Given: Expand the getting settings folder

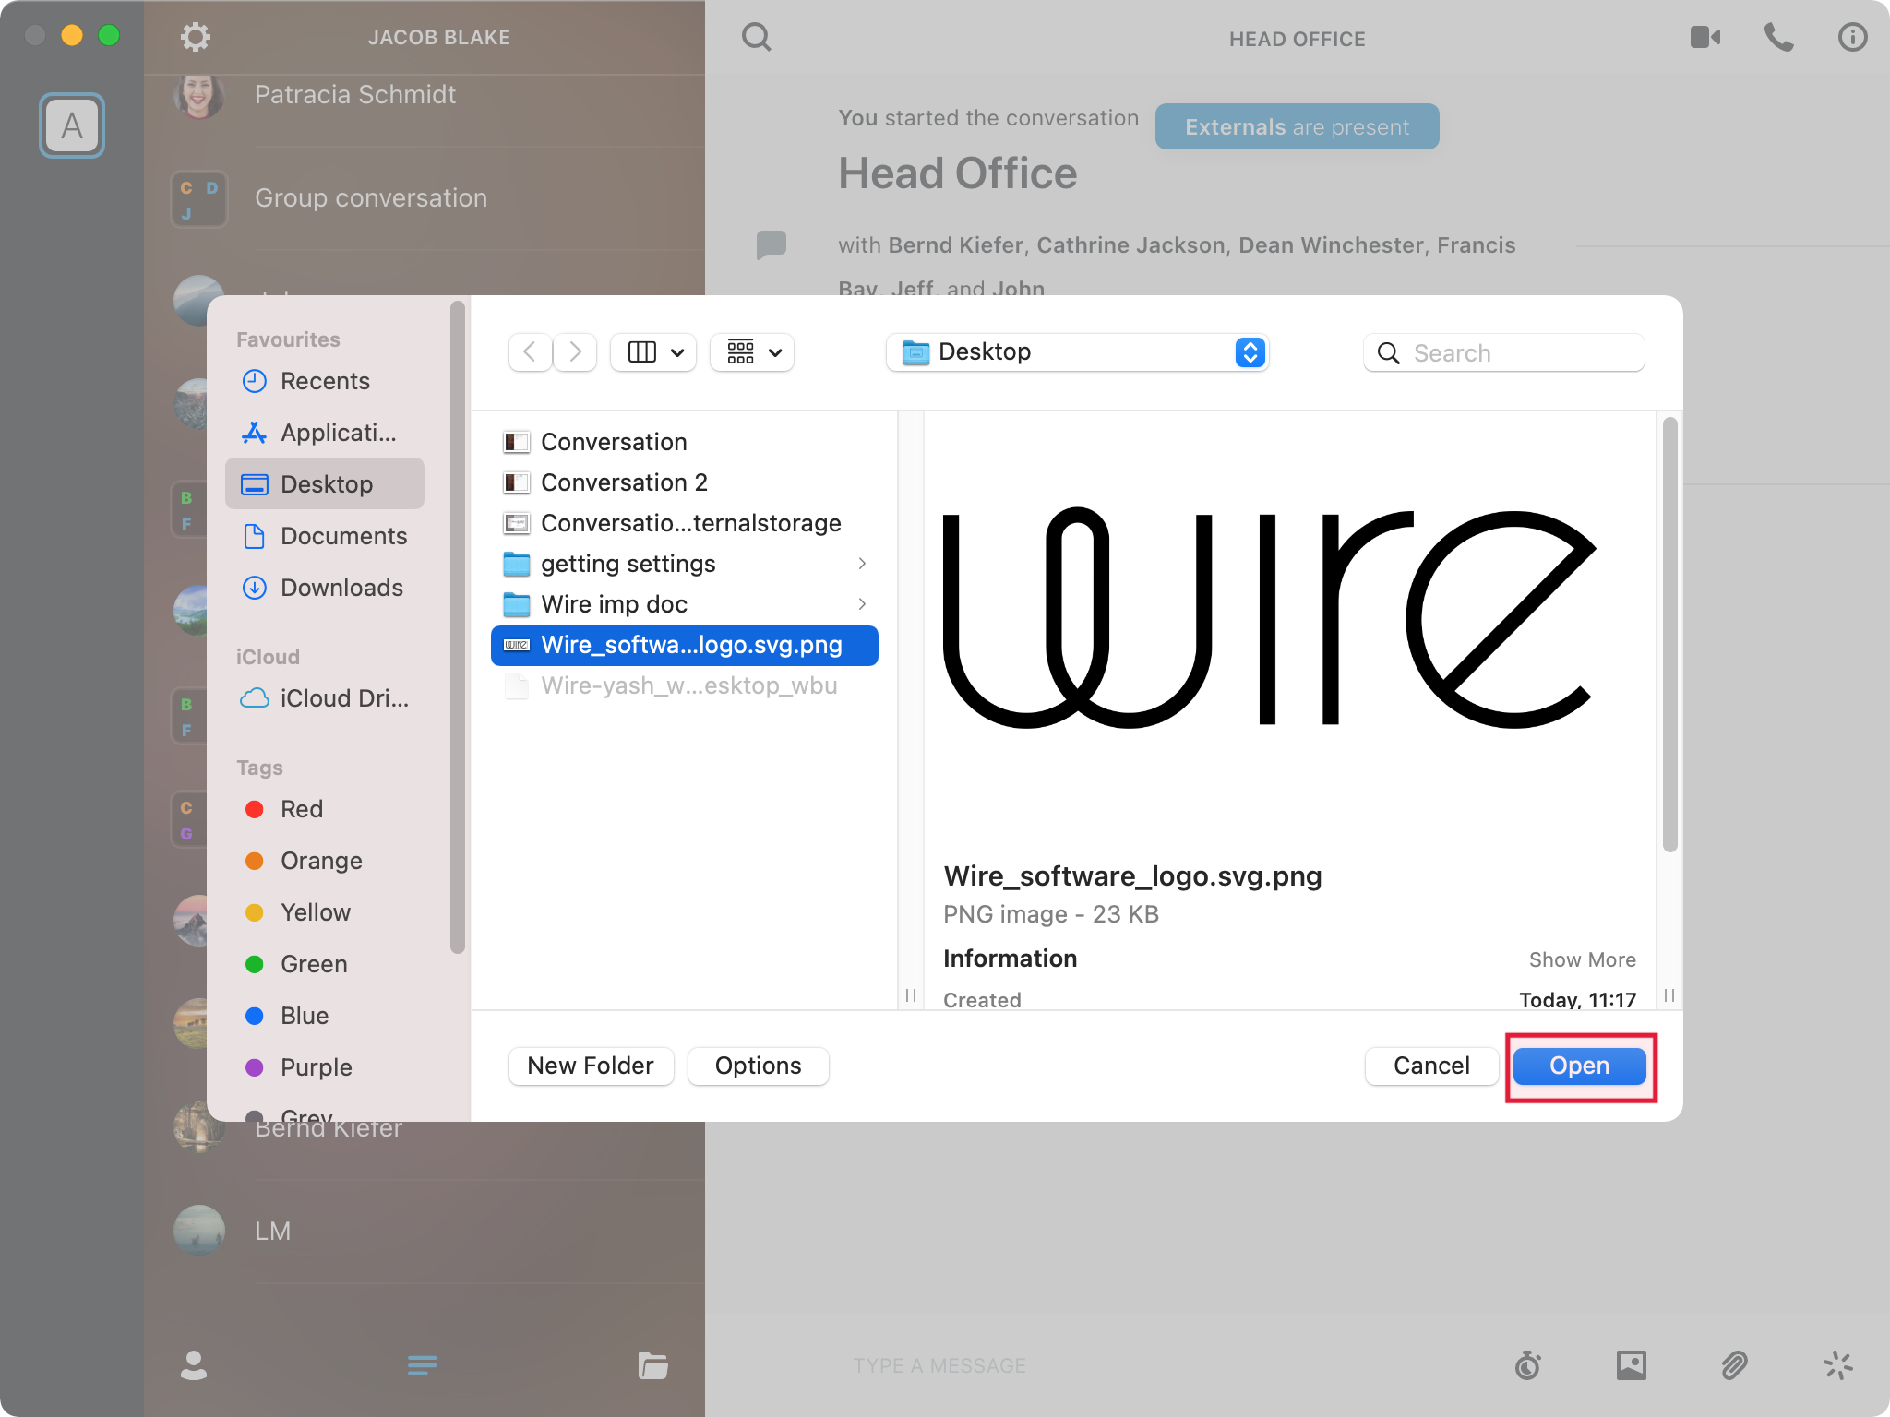Looking at the screenshot, I should pyautogui.click(x=862, y=564).
